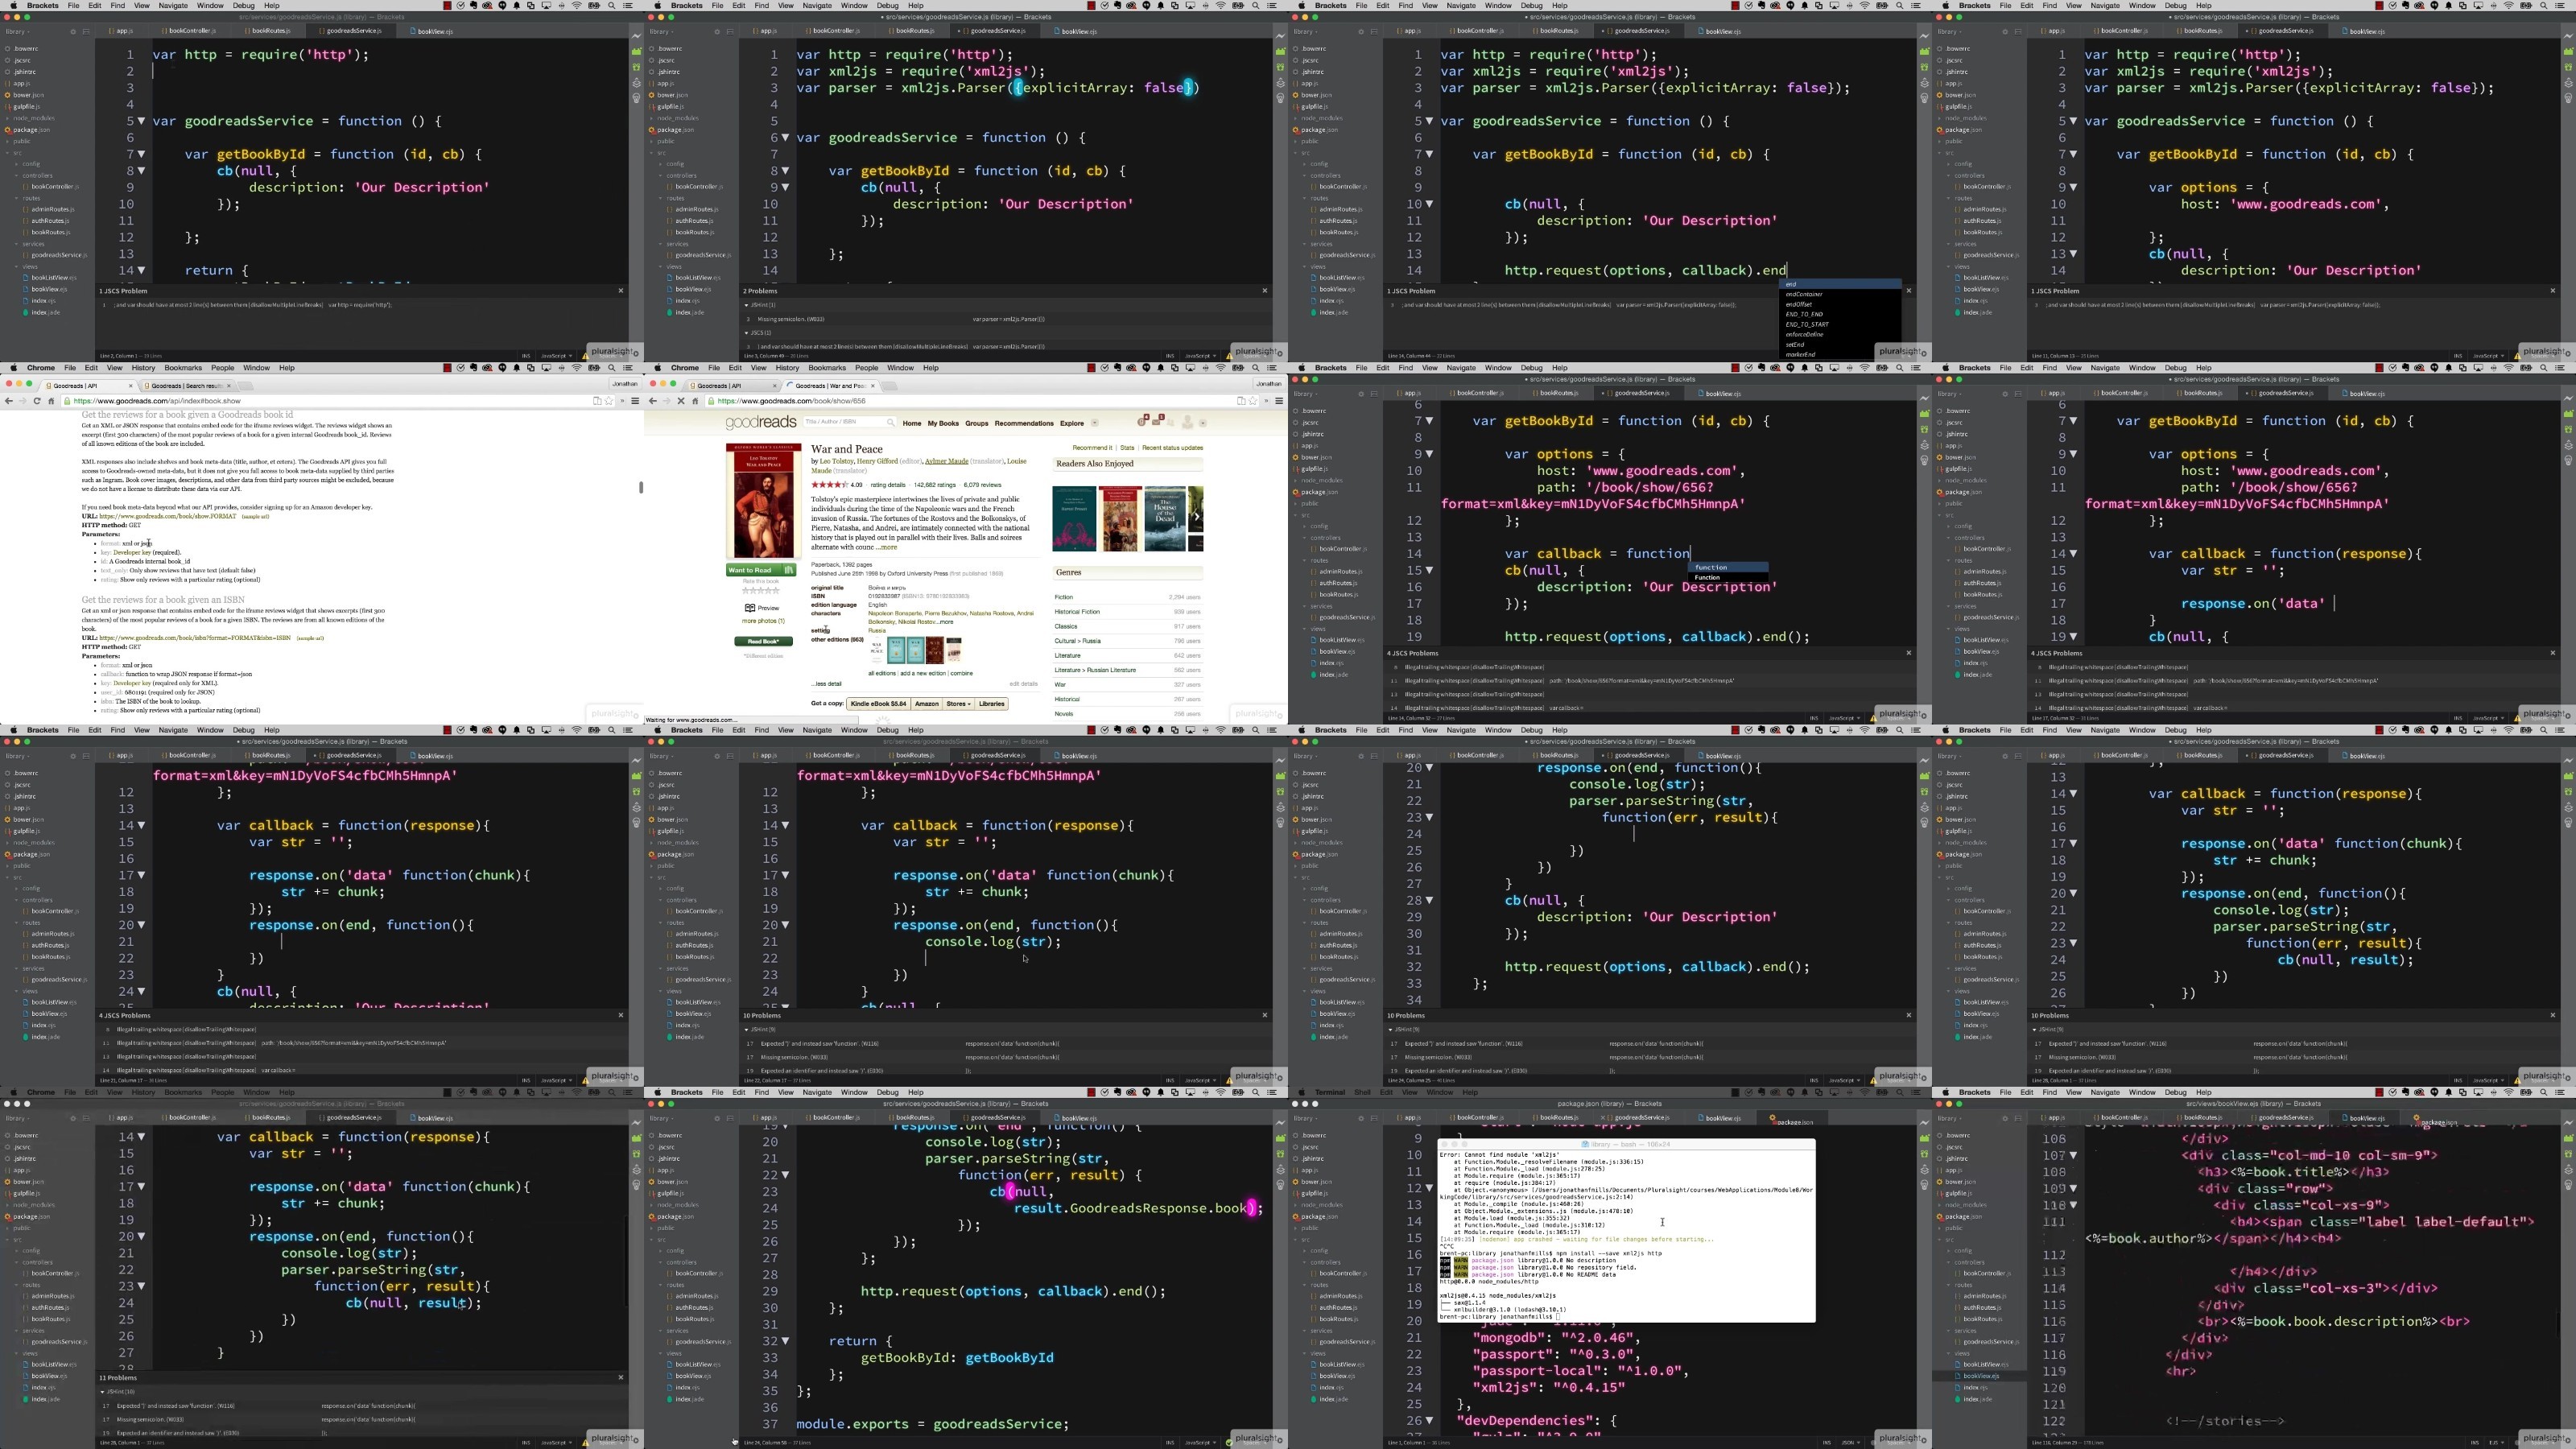Collapse the fold triangle at line 107 in bookView.ejs
Screen dimensions: 2576x1449
pyautogui.click(x=2073, y=1156)
